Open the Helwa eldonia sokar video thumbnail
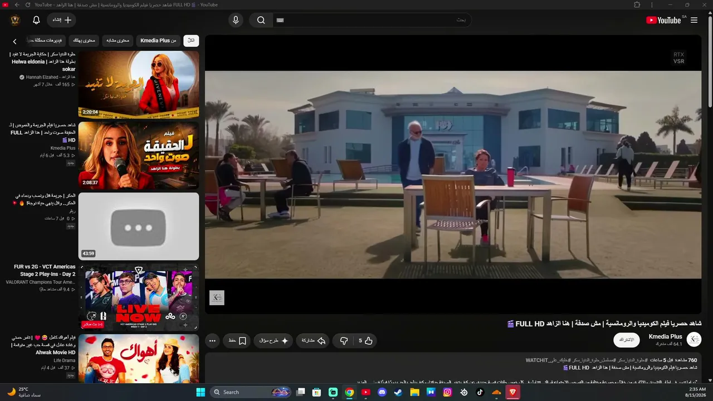713x401 pixels. (139, 85)
